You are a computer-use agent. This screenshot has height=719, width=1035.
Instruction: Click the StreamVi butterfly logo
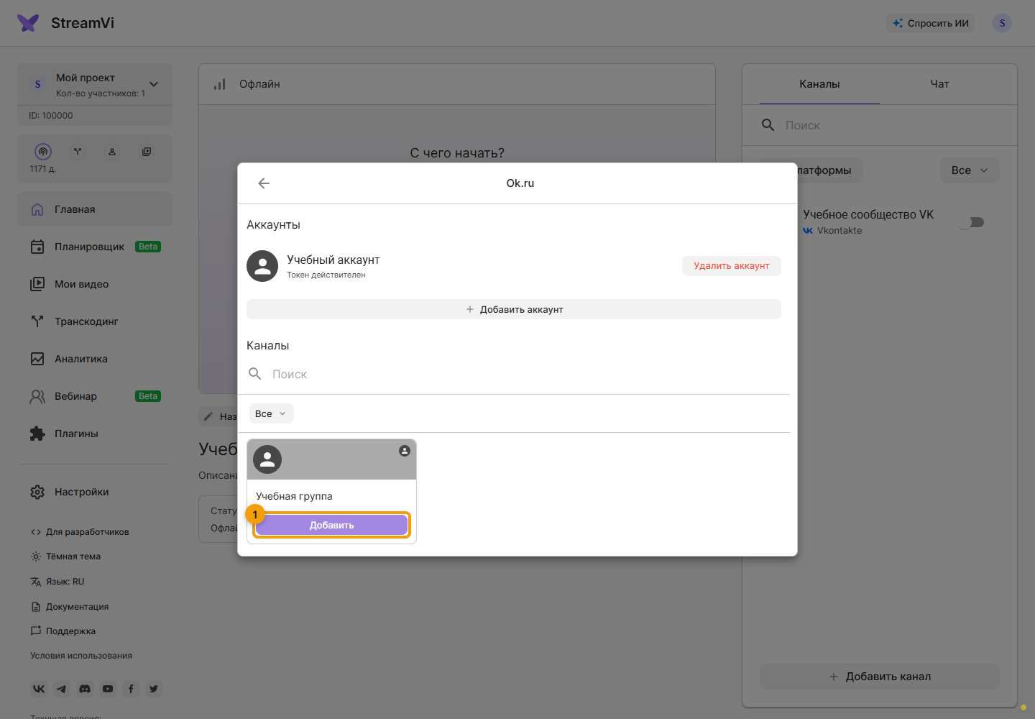point(28,23)
